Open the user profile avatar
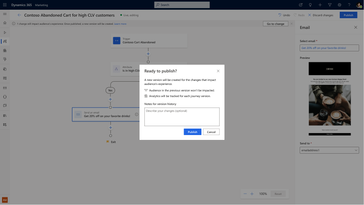 point(359,5)
